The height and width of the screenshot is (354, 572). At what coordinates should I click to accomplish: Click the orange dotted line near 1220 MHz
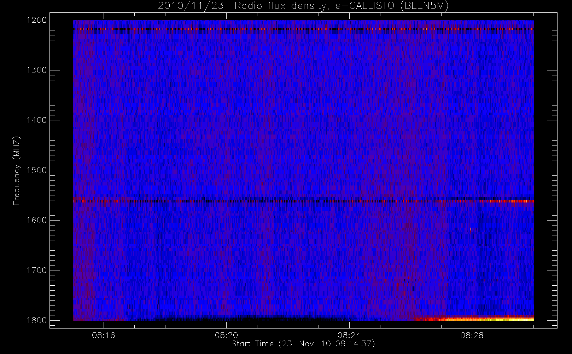pos(303,29)
